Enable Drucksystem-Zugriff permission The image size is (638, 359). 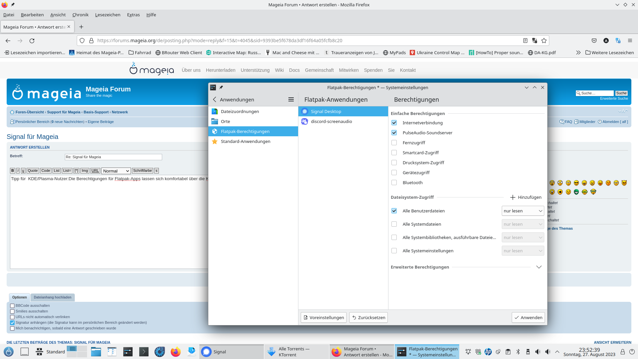click(394, 163)
